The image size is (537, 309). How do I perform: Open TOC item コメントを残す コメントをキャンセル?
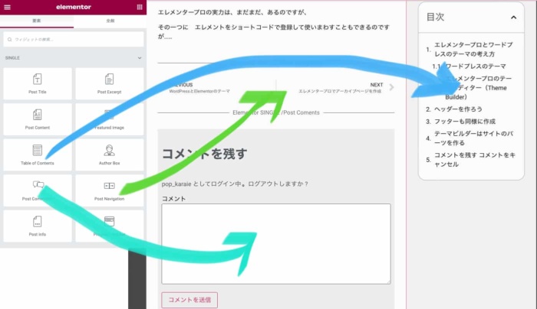pos(475,159)
